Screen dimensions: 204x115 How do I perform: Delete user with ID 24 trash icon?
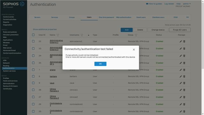184,56
